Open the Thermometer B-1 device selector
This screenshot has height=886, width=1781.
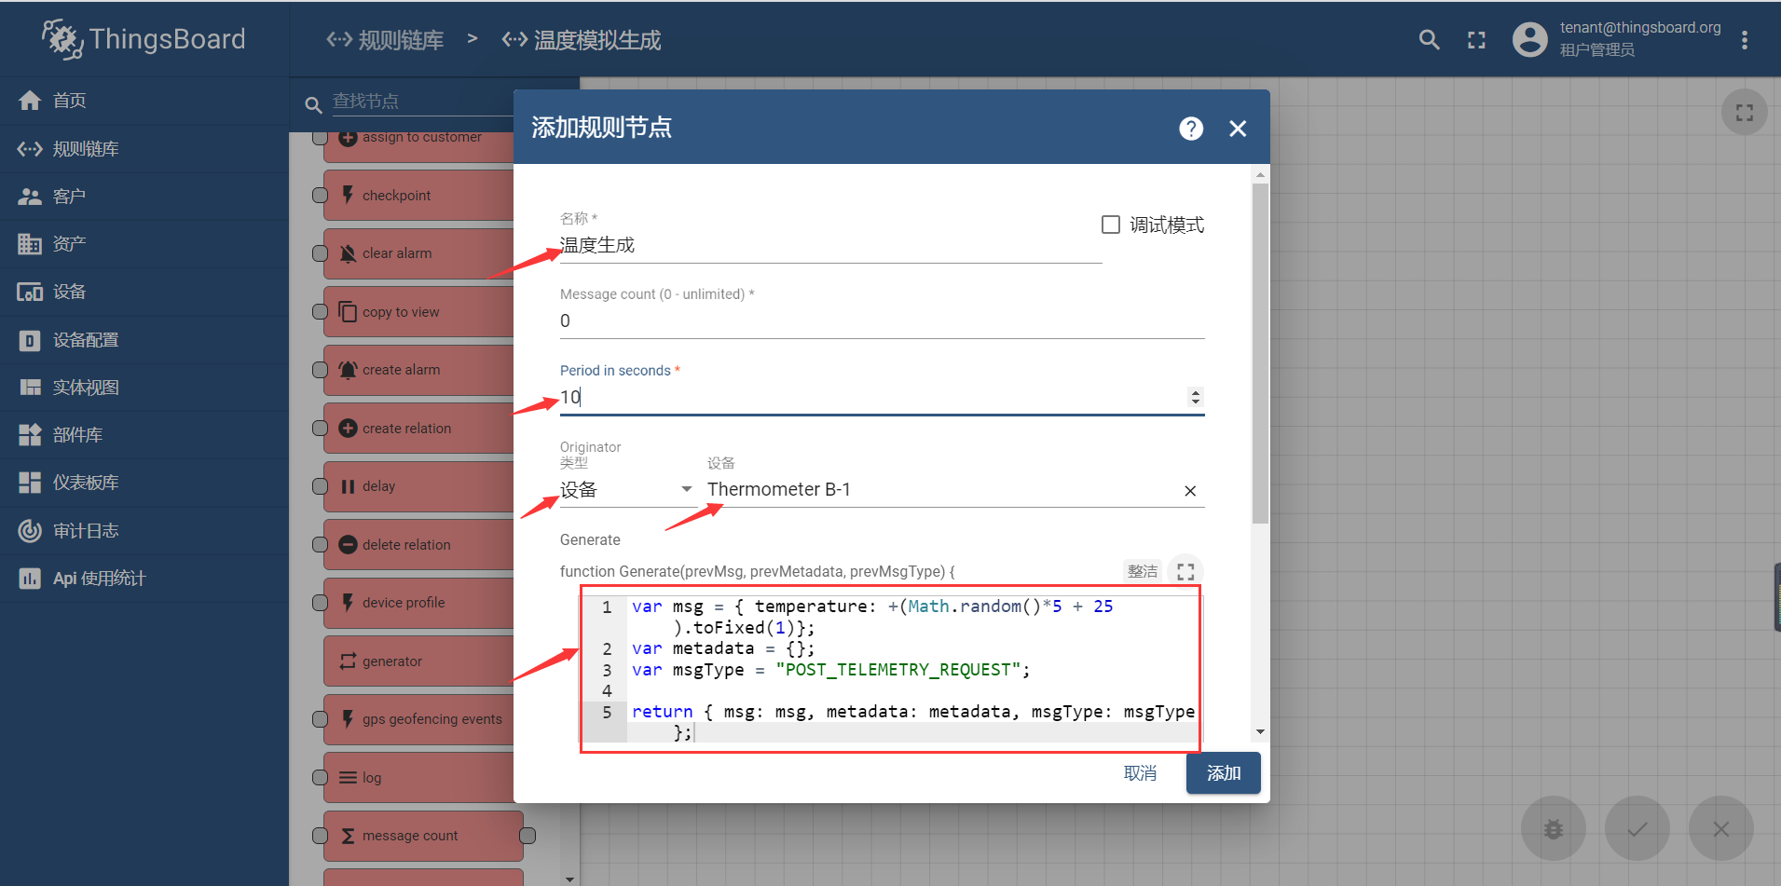(x=941, y=489)
